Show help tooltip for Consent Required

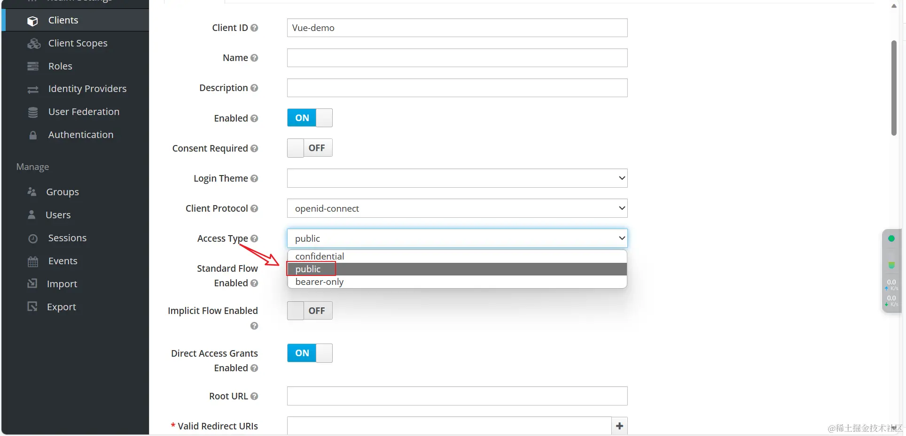(254, 148)
